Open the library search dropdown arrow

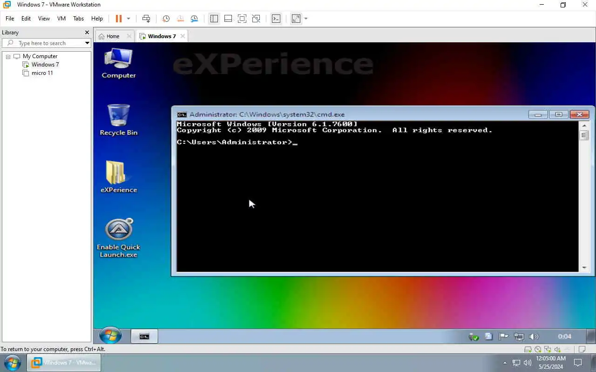pyautogui.click(x=87, y=43)
